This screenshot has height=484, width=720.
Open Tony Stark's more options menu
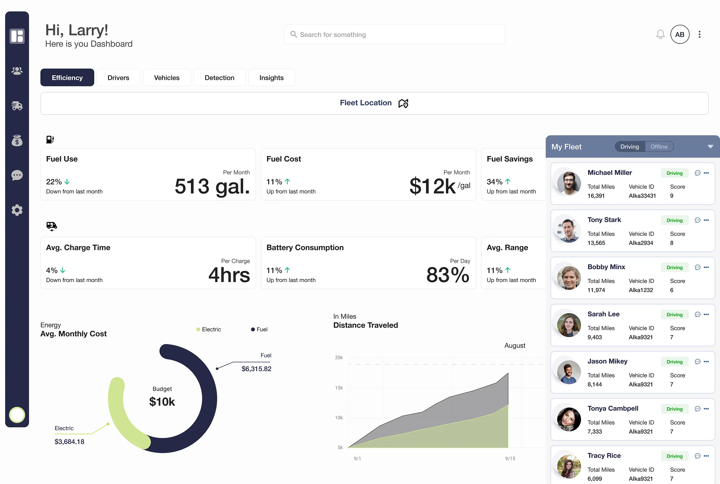(706, 220)
